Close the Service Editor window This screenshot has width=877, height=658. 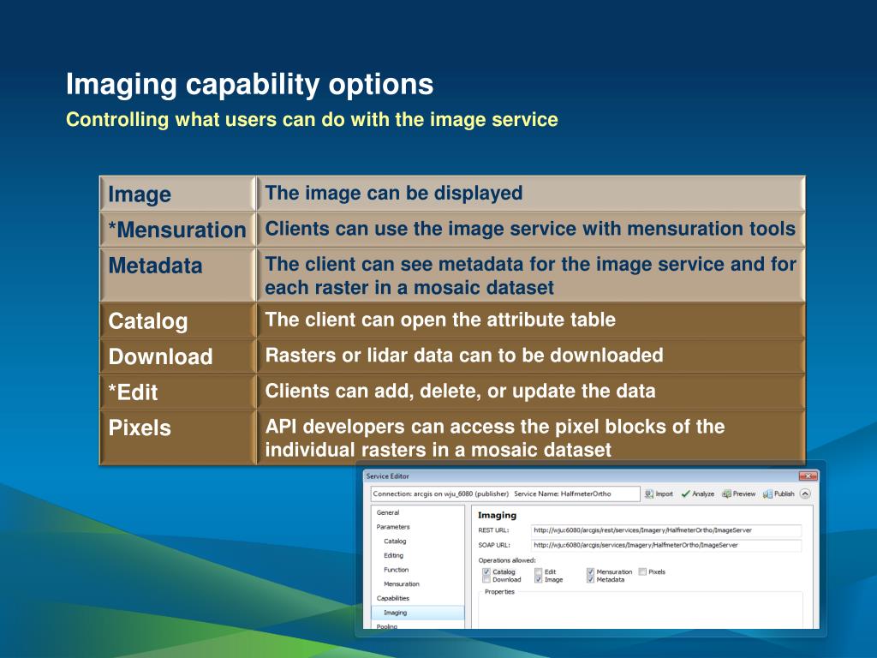click(808, 476)
